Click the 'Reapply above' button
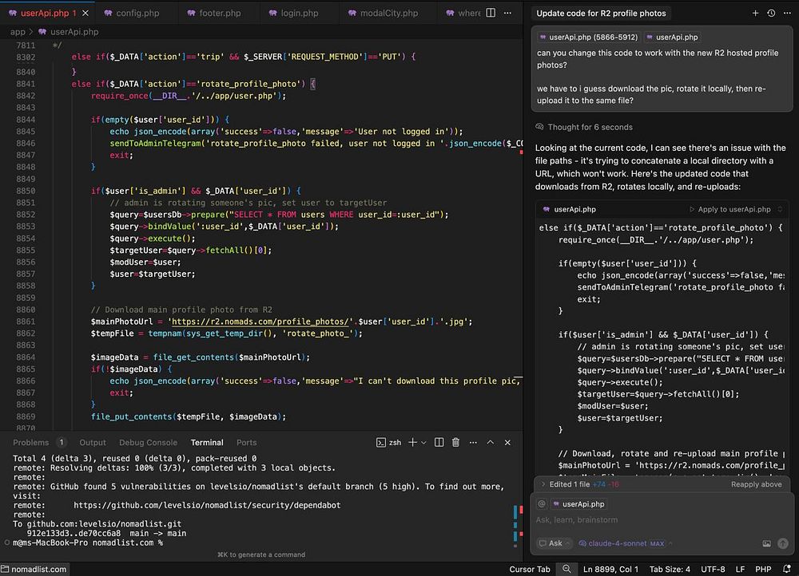Viewport: 799px width, 576px height. click(x=756, y=484)
